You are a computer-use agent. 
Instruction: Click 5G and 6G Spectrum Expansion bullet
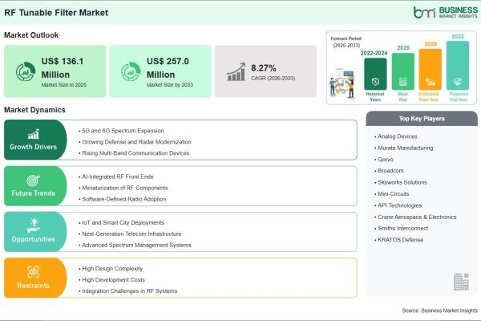pos(121,131)
